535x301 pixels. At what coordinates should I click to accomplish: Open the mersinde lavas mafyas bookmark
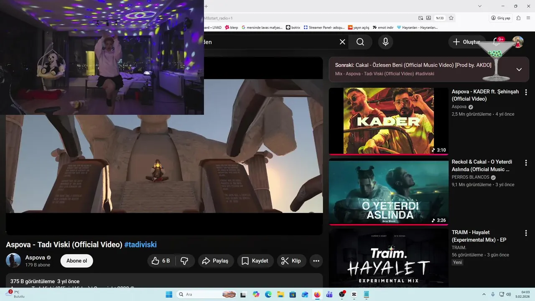[262, 28]
